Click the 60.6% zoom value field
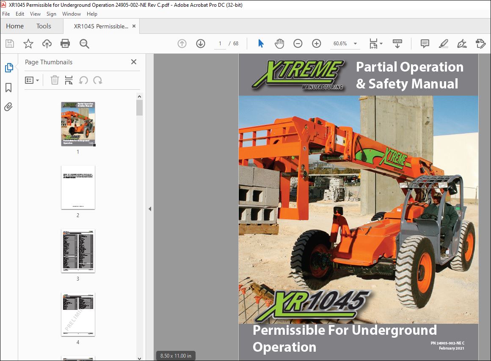Image resolution: width=491 pixels, height=361 pixels. 340,44
